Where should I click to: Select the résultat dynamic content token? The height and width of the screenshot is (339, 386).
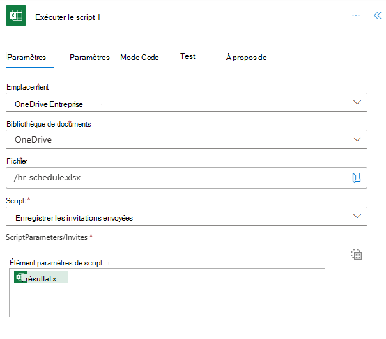40,278
